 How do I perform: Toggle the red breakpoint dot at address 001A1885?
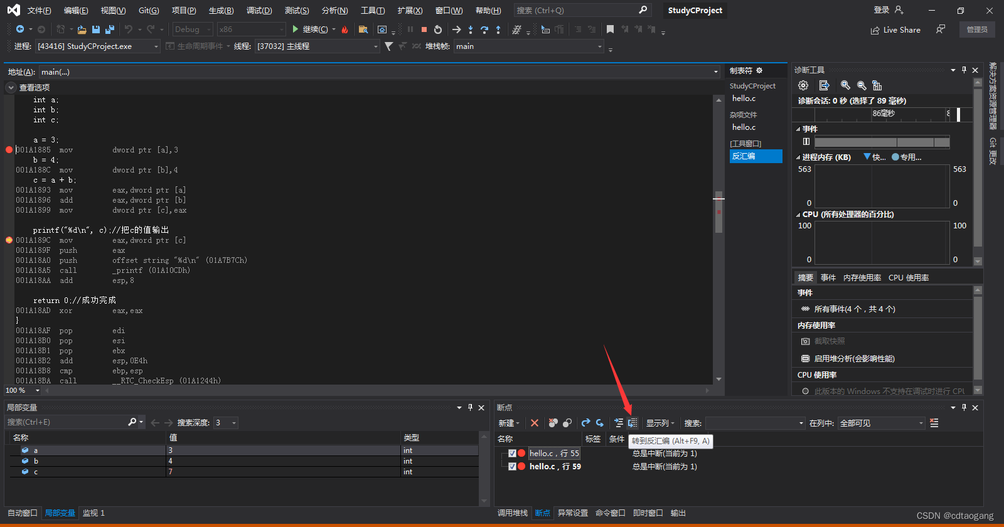click(x=9, y=150)
